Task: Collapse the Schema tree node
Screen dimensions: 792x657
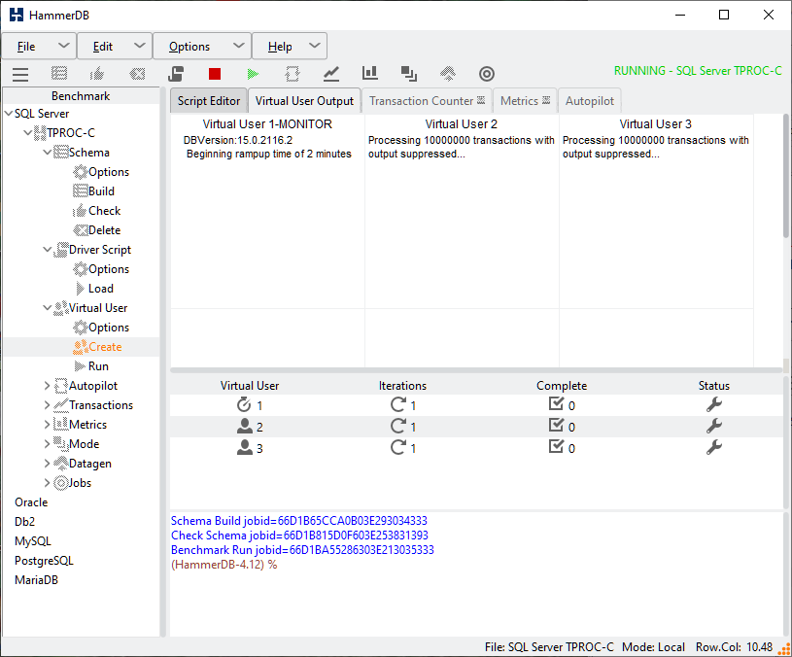Action: tap(48, 152)
